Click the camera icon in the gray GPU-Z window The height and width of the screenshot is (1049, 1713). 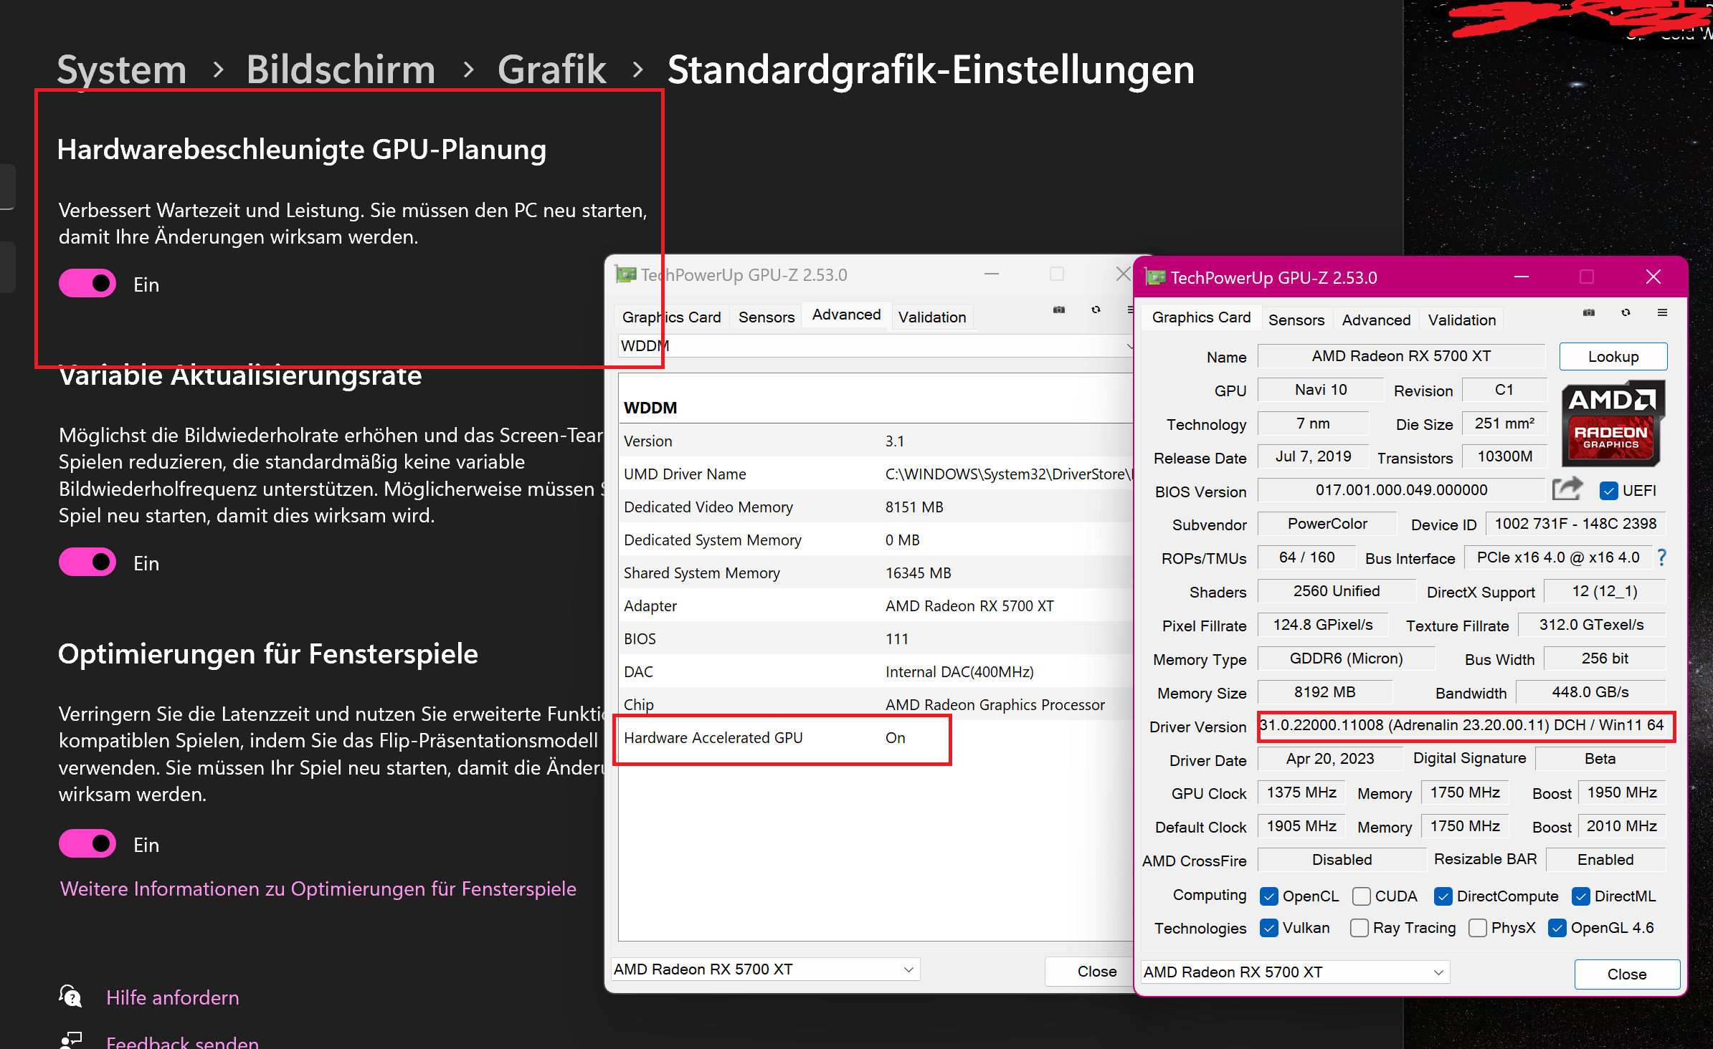[1058, 310]
